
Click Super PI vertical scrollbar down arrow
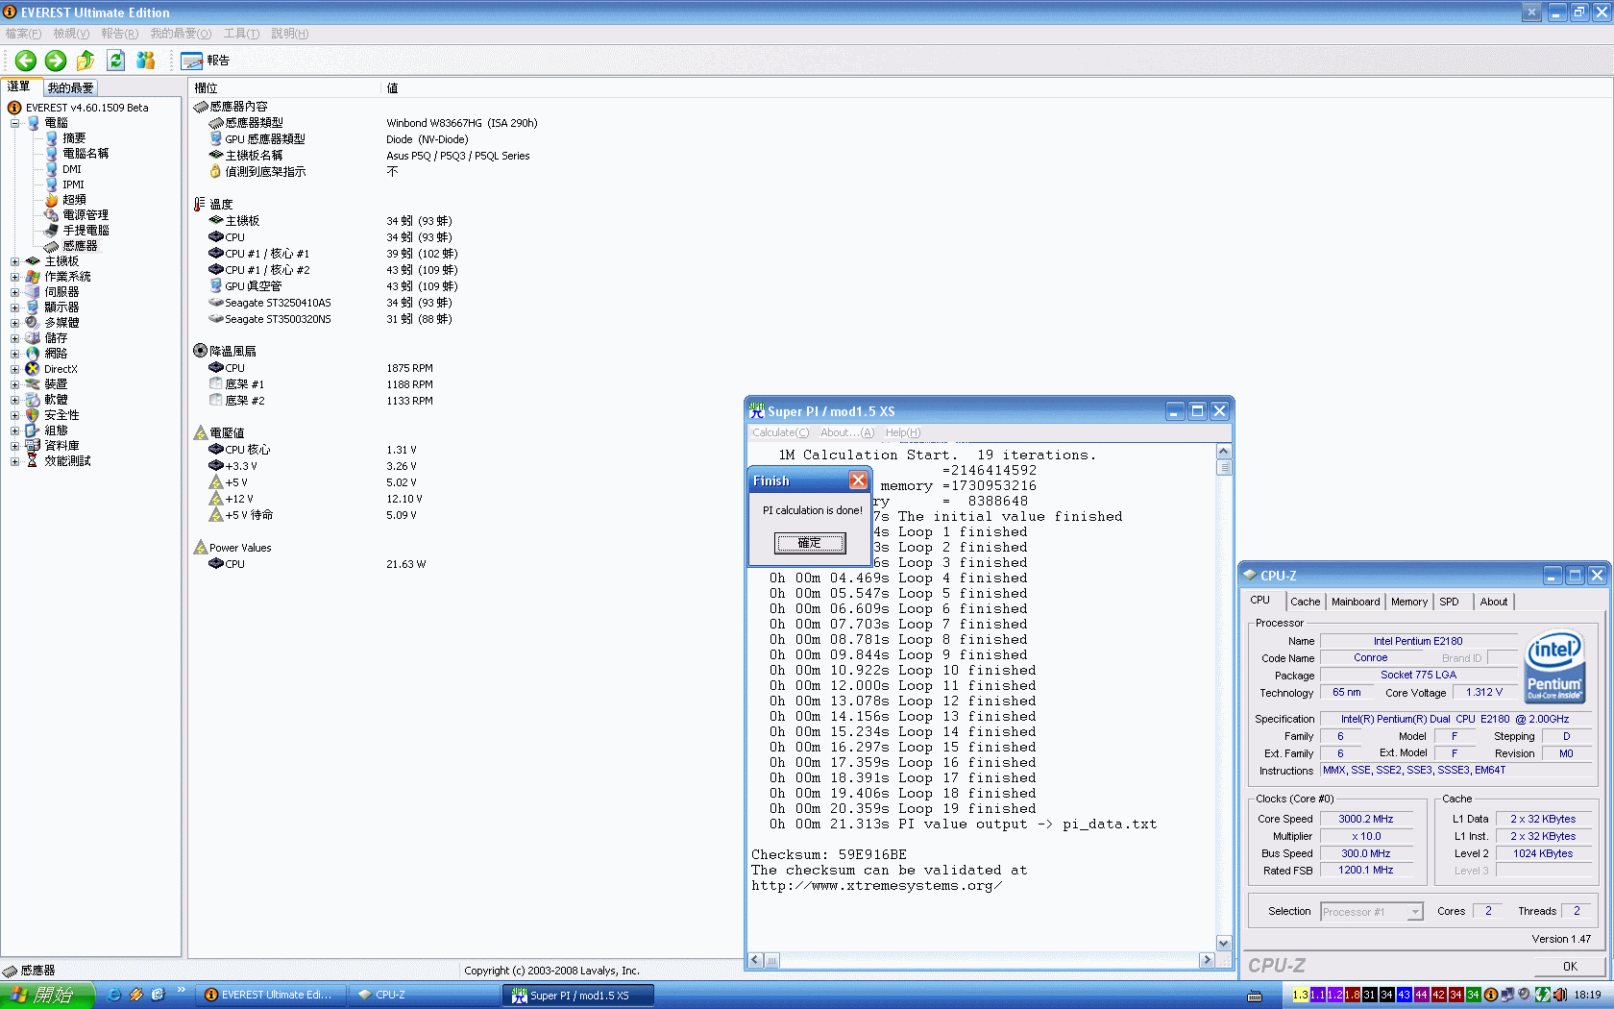(x=1223, y=944)
